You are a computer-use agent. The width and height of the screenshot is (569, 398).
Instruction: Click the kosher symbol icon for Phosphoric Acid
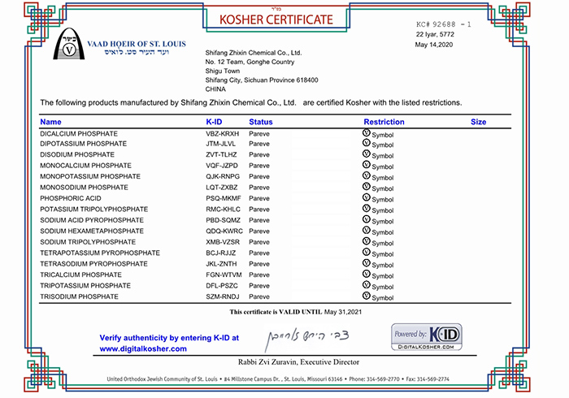click(366, 197)
